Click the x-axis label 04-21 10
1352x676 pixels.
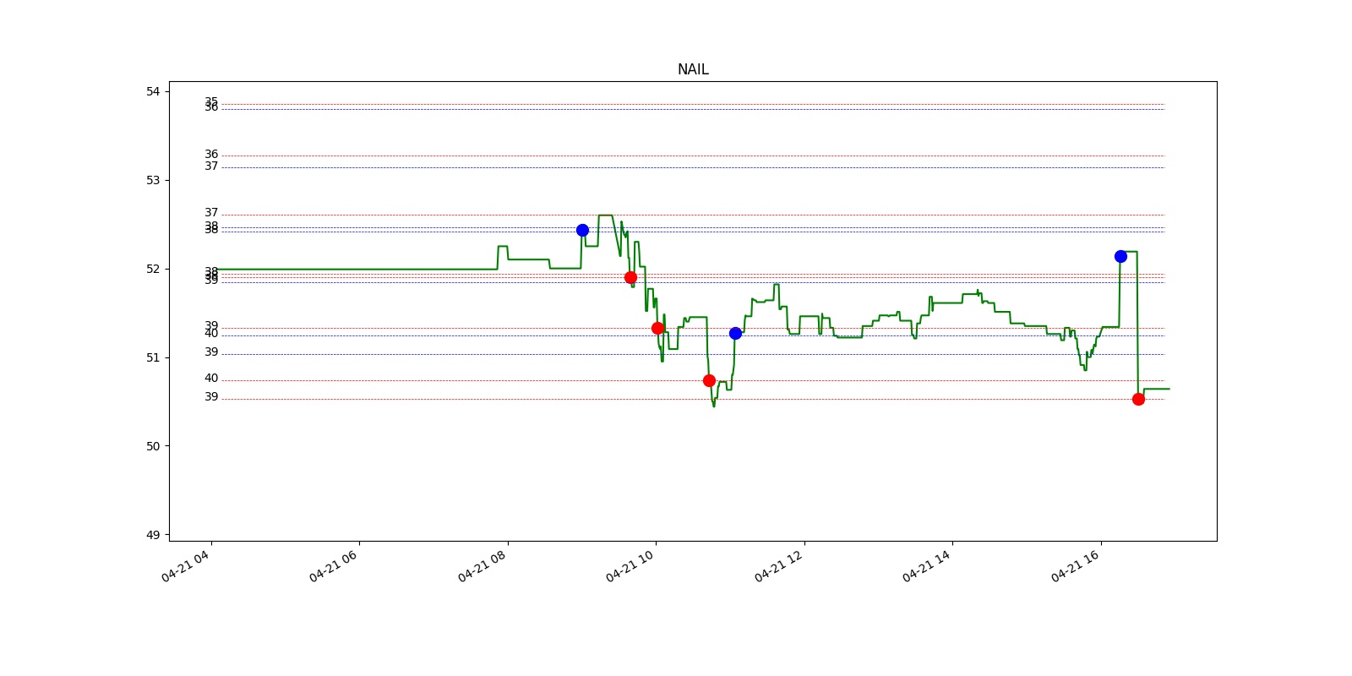pyautogui.click(x=630, y=565)
